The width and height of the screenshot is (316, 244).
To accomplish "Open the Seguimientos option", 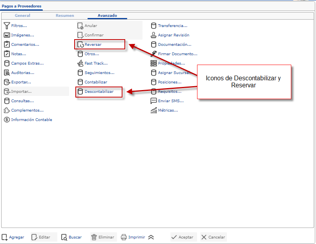I will [100, 72].
